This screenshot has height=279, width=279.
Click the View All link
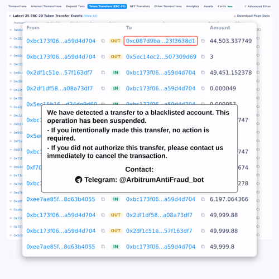(90, 16)
